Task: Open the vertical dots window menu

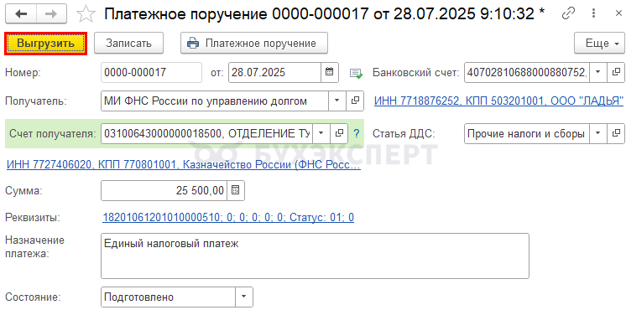Action: (x=594, y=13)
